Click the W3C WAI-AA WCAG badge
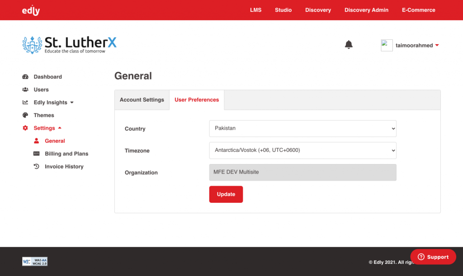 tap(35, 261)
